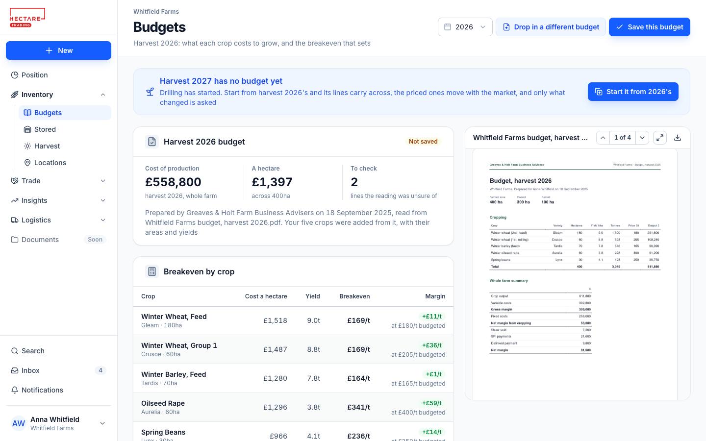Screen dimensions: 706x441
Task: Click Save this budget
Action: pos(650,27)
